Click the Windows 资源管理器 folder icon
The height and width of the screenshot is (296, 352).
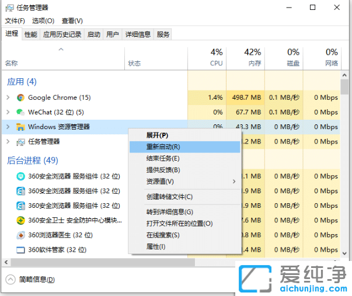pos(20,127)
